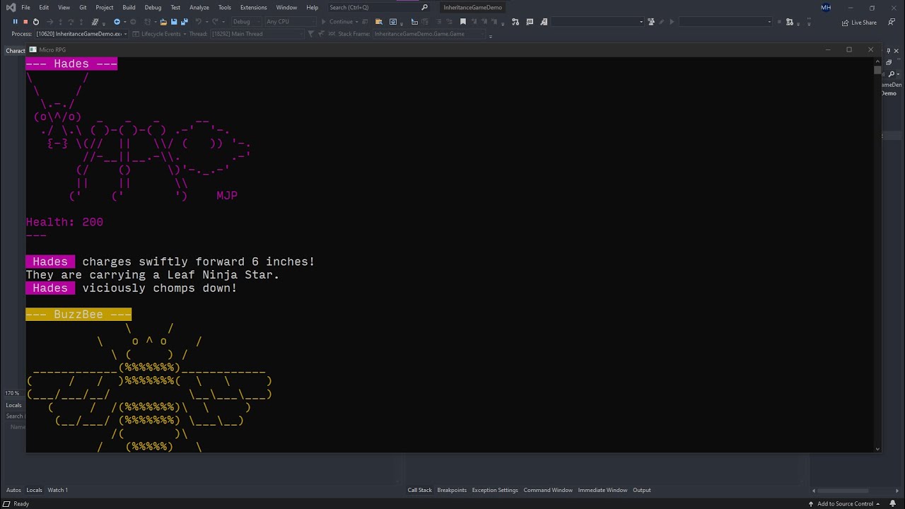Open the Git menu

point(83,7)
